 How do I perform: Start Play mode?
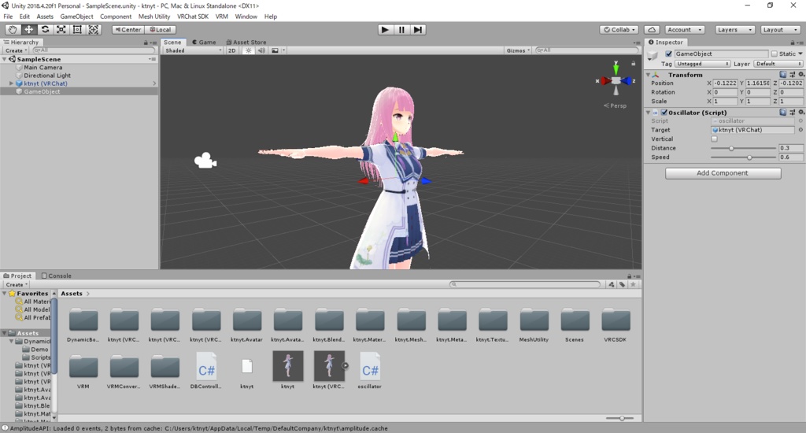pyautogui.click(x=384, y=30)
